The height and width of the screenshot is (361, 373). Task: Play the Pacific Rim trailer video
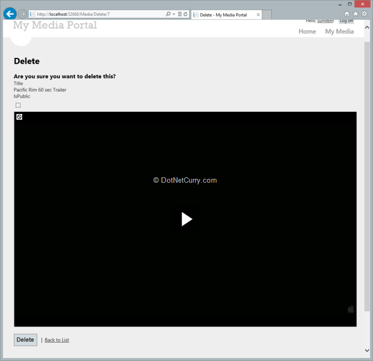click(x=186, y=219)
